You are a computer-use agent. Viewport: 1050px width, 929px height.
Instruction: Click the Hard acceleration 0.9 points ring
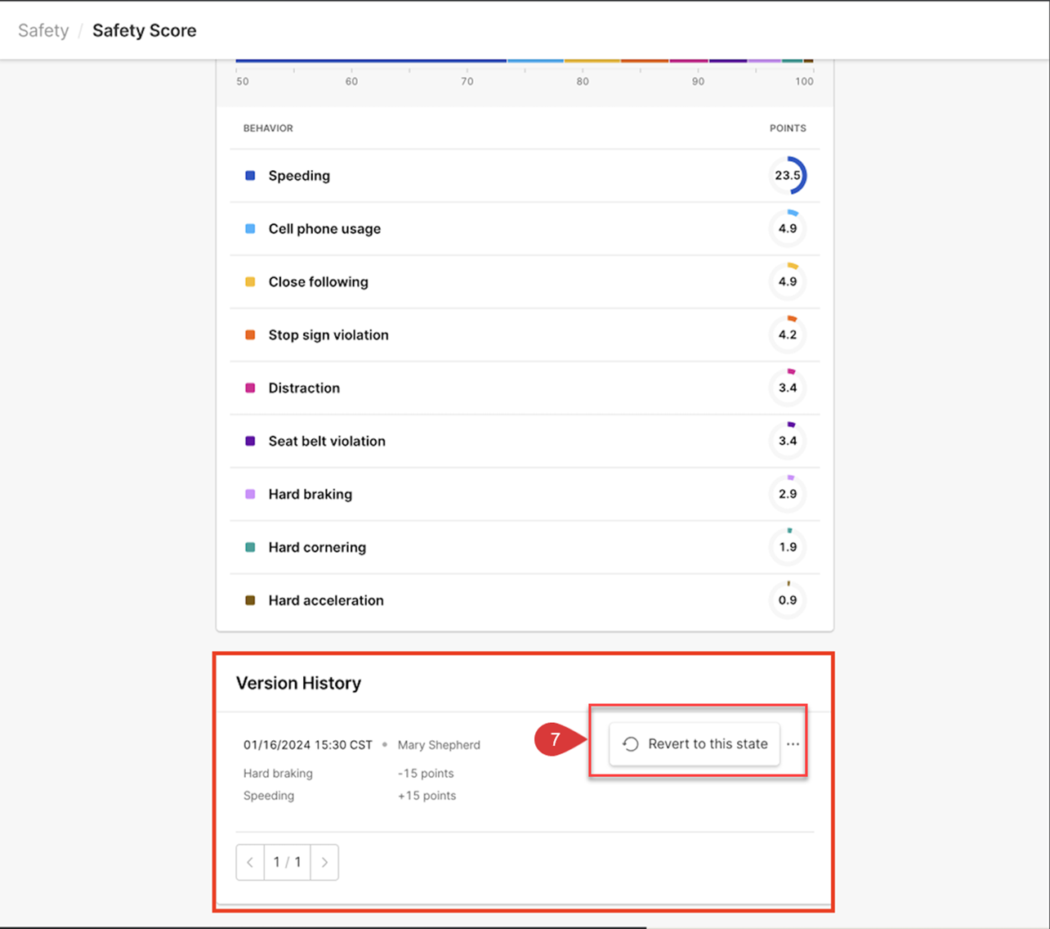point(788,600)
